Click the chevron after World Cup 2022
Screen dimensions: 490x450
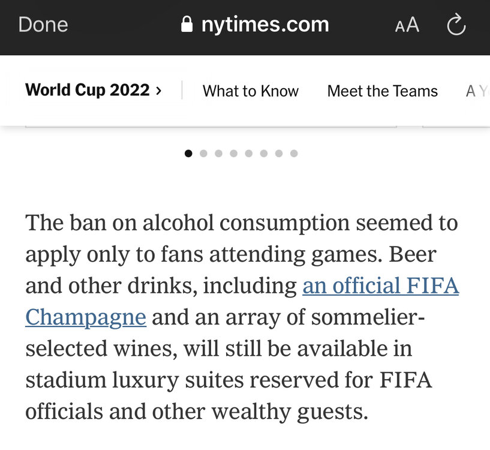tap(158, 91)
